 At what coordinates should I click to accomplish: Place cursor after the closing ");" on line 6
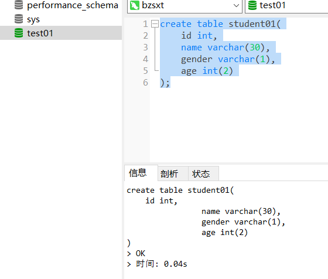coord(170,83)
